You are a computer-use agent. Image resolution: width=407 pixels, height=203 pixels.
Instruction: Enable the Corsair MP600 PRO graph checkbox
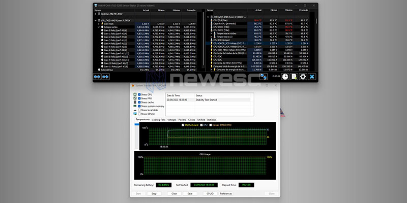point(211,125)
